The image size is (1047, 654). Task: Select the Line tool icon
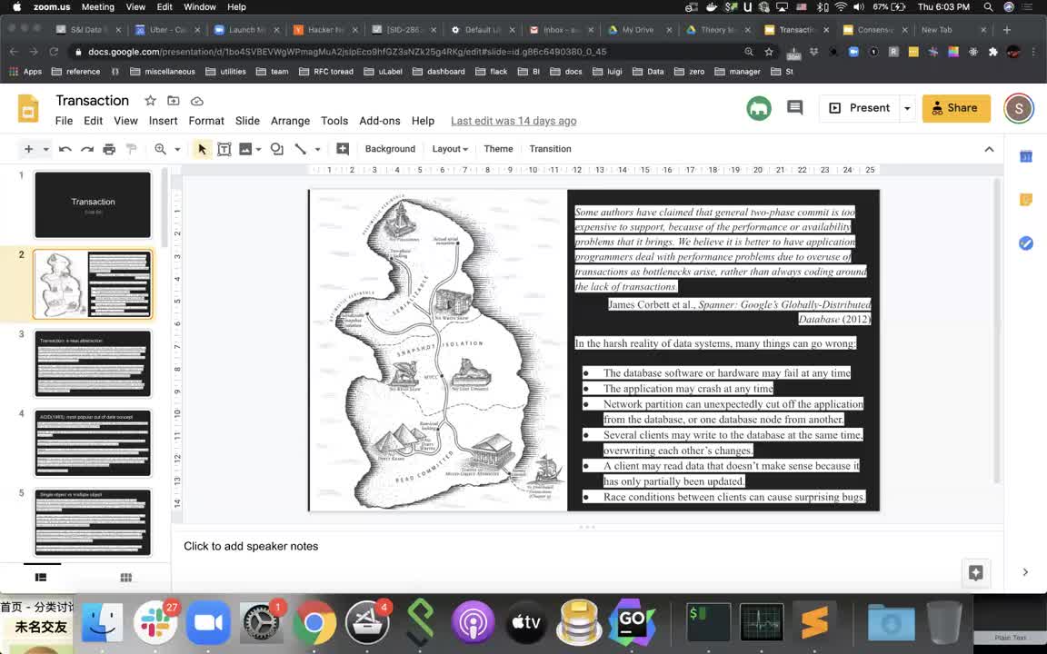(x=301, y=149)
